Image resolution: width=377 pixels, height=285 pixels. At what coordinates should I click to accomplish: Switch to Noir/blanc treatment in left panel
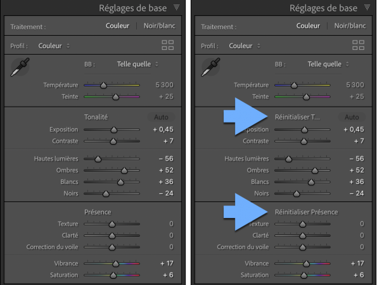160,26
